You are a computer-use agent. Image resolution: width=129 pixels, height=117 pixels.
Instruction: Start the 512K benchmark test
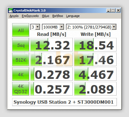(x=21, y=59)
